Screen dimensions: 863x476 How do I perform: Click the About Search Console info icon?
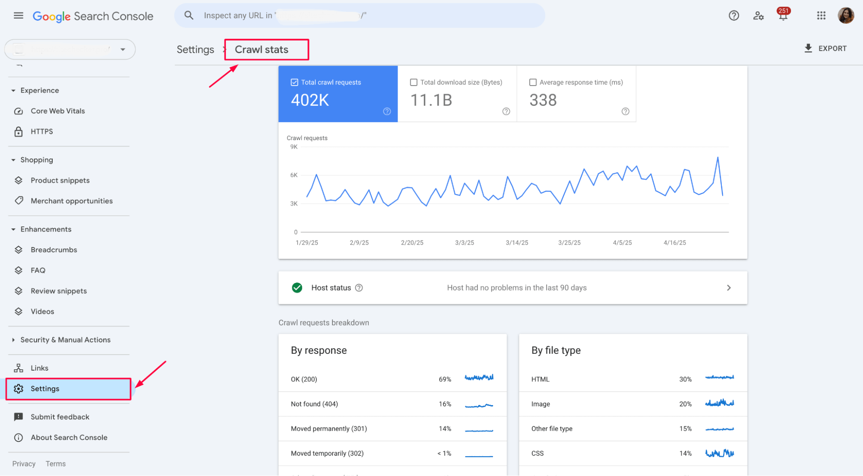[19, 438]
